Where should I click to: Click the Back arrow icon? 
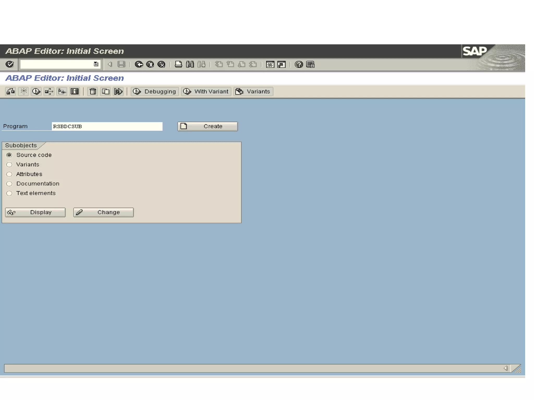pyautogui.click(x=139, y=64)
